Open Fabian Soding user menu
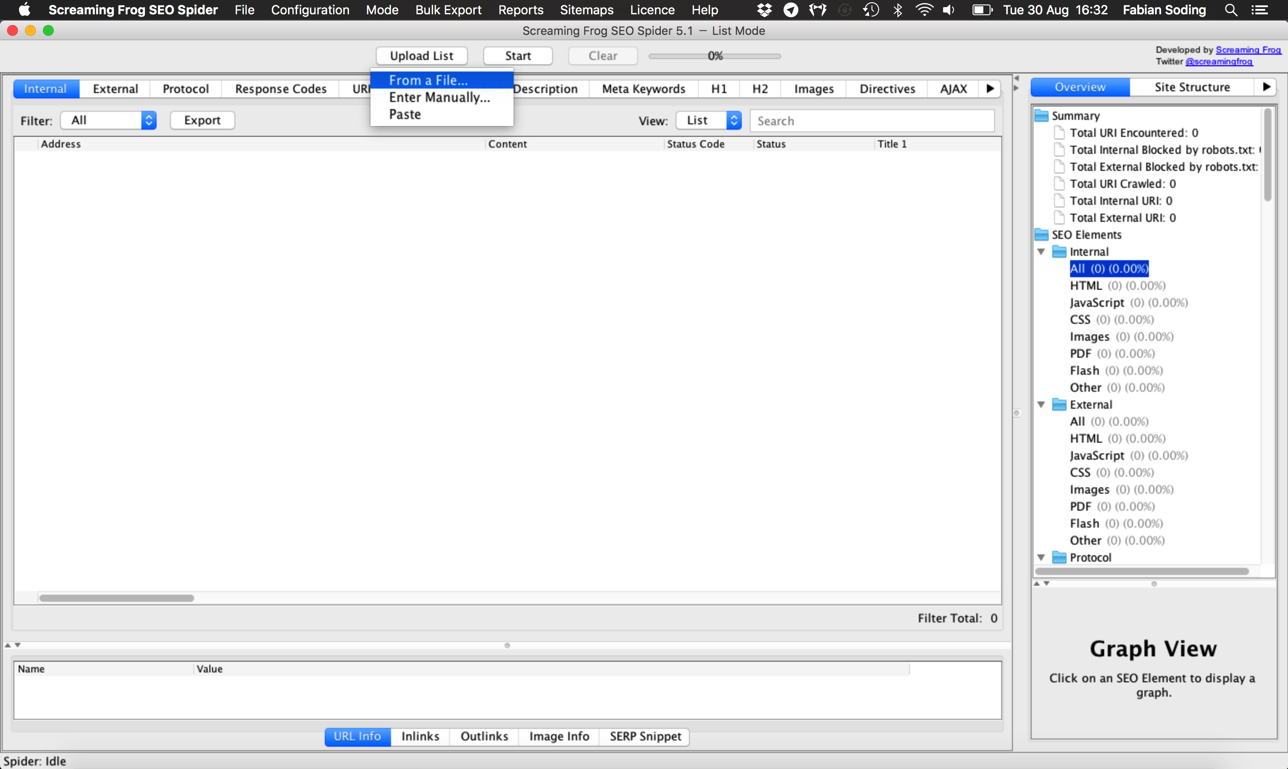1288x769 pixels. [x=1164, y=10]
